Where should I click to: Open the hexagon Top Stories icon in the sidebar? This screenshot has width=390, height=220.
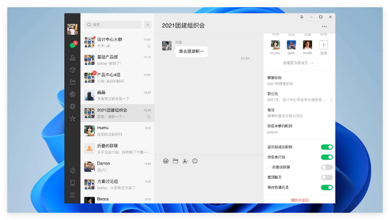point(73,107)
